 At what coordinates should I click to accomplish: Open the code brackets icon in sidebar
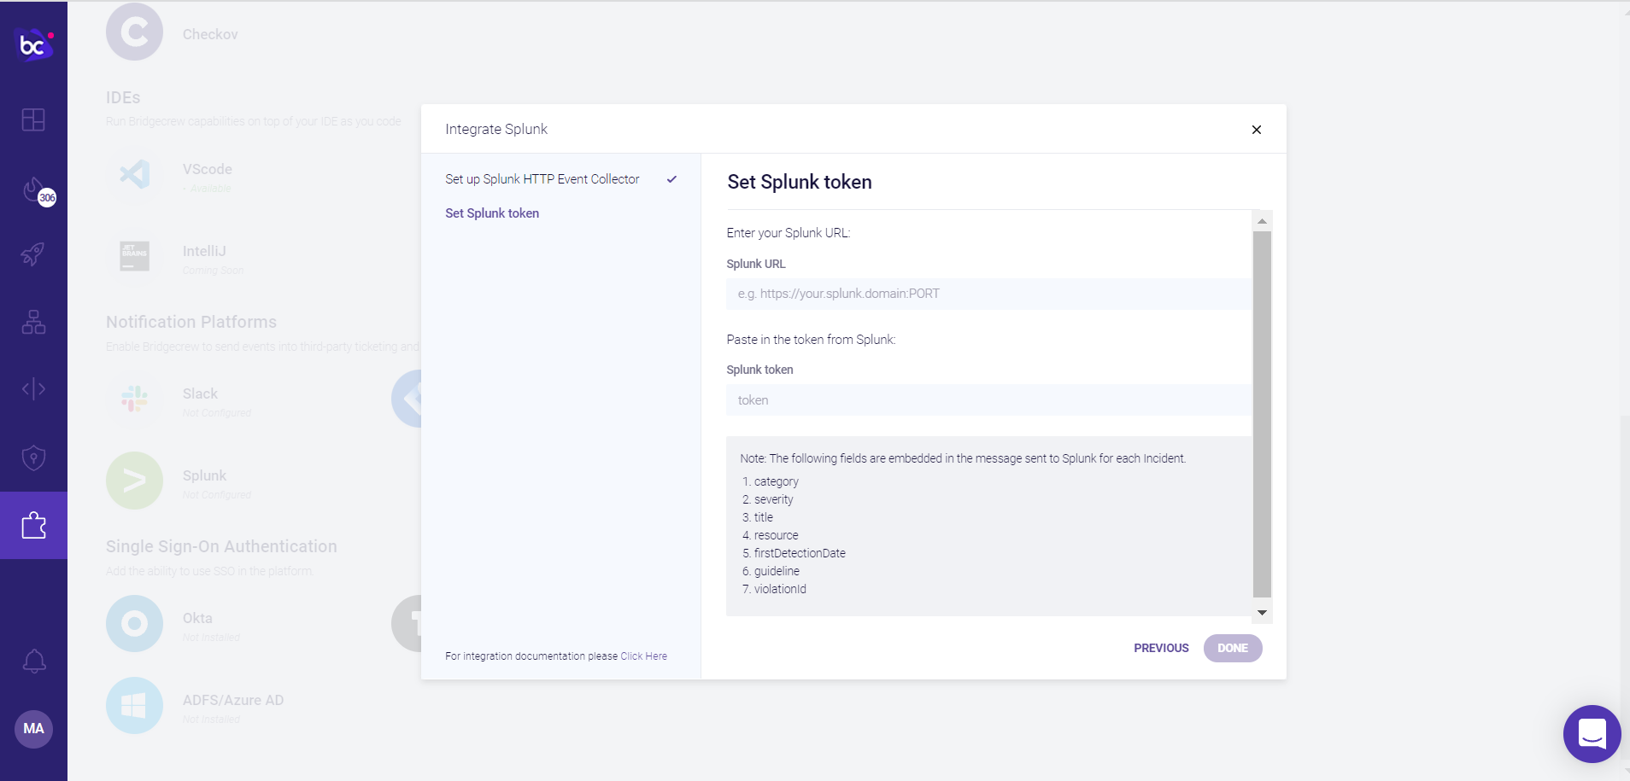point(33,389)
